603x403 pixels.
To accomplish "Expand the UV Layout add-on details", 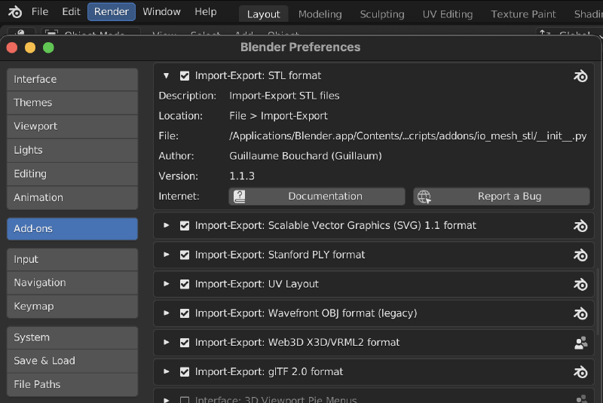I will [x=166, y=284].
